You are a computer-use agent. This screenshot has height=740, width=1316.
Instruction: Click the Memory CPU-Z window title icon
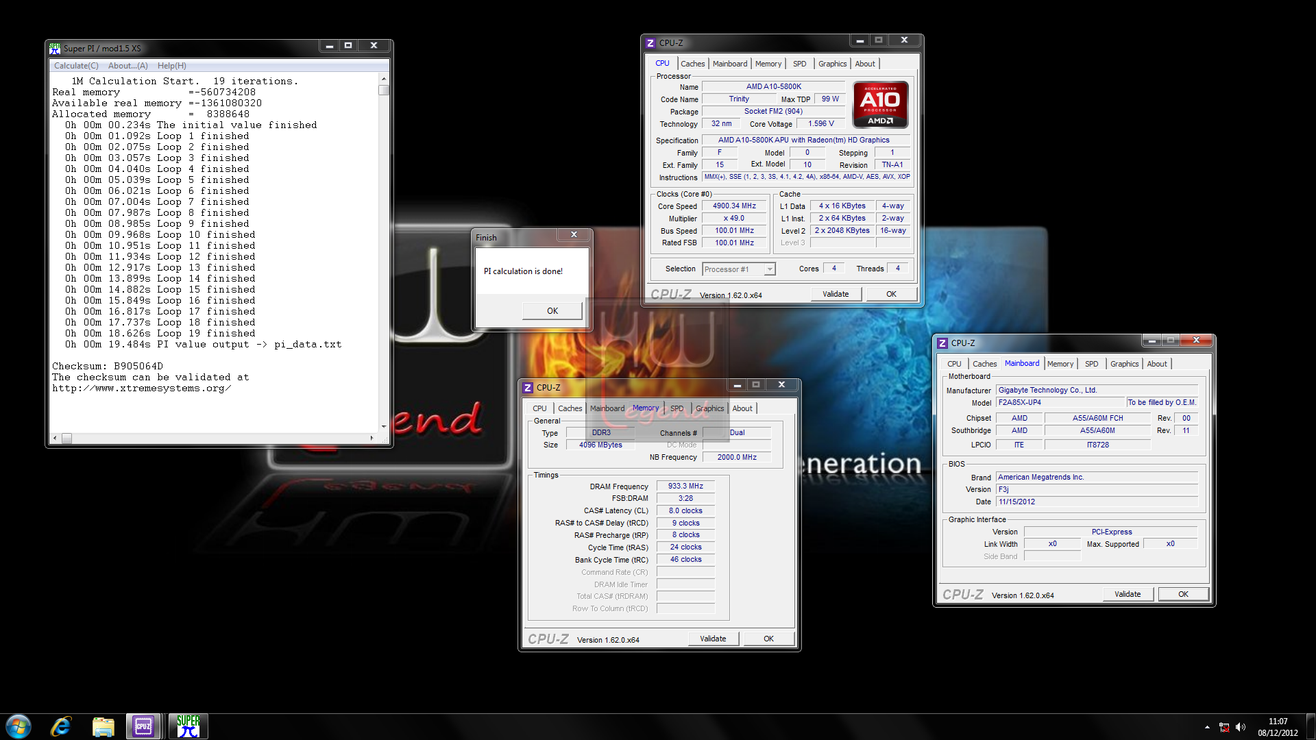point(528,387)
